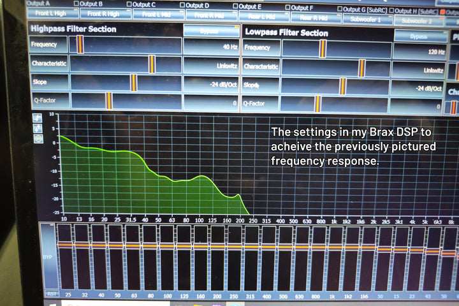Click the lowpass 120 Hz value field
The height and width of the screenshot is (306, 459).
pyautogui.click(x=419, y=52)
